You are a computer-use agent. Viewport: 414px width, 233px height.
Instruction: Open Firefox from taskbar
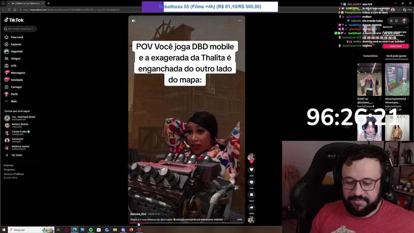[131, 230]
